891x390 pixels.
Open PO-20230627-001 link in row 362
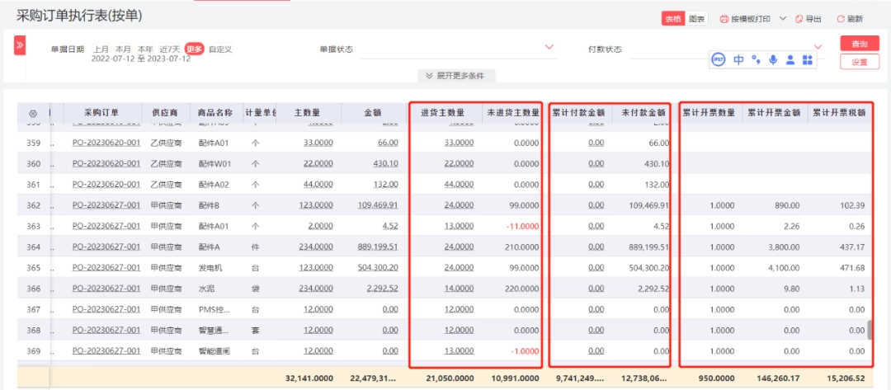(106, 205)
